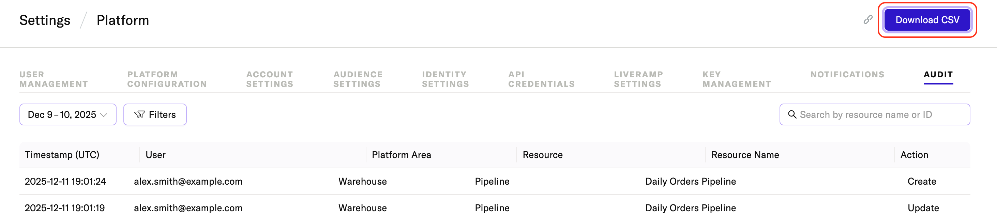Screen dimensions: 997x217
Task: Open the LiveRamp Settings tab
Action: [638, 79]
